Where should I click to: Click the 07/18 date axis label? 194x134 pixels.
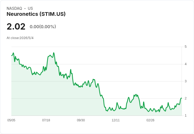click(46, 120)
